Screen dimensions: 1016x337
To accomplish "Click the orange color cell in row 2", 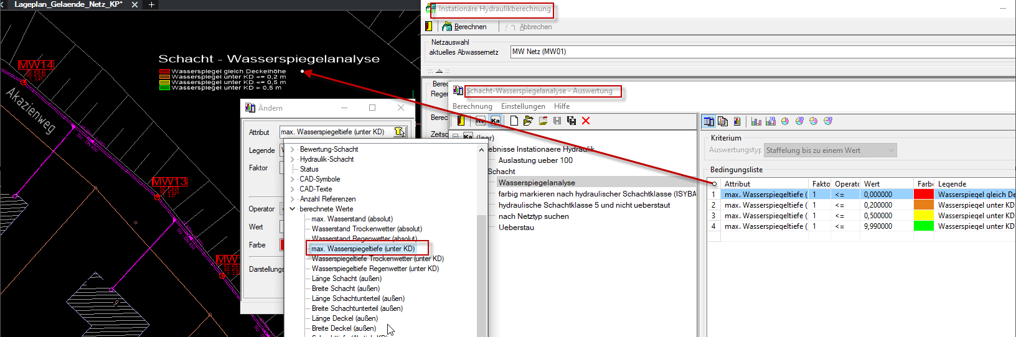I will [923, 205].
